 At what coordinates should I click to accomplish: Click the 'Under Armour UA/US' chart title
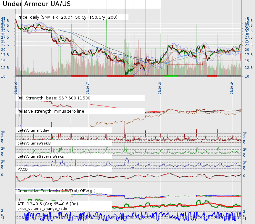37,4
